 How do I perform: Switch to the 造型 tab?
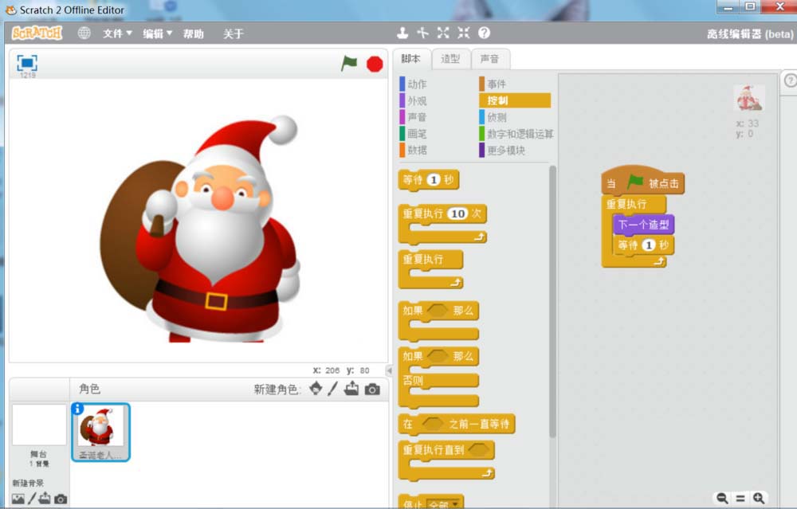(x=450, y=59)
